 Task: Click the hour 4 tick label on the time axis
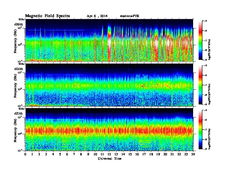53,154
